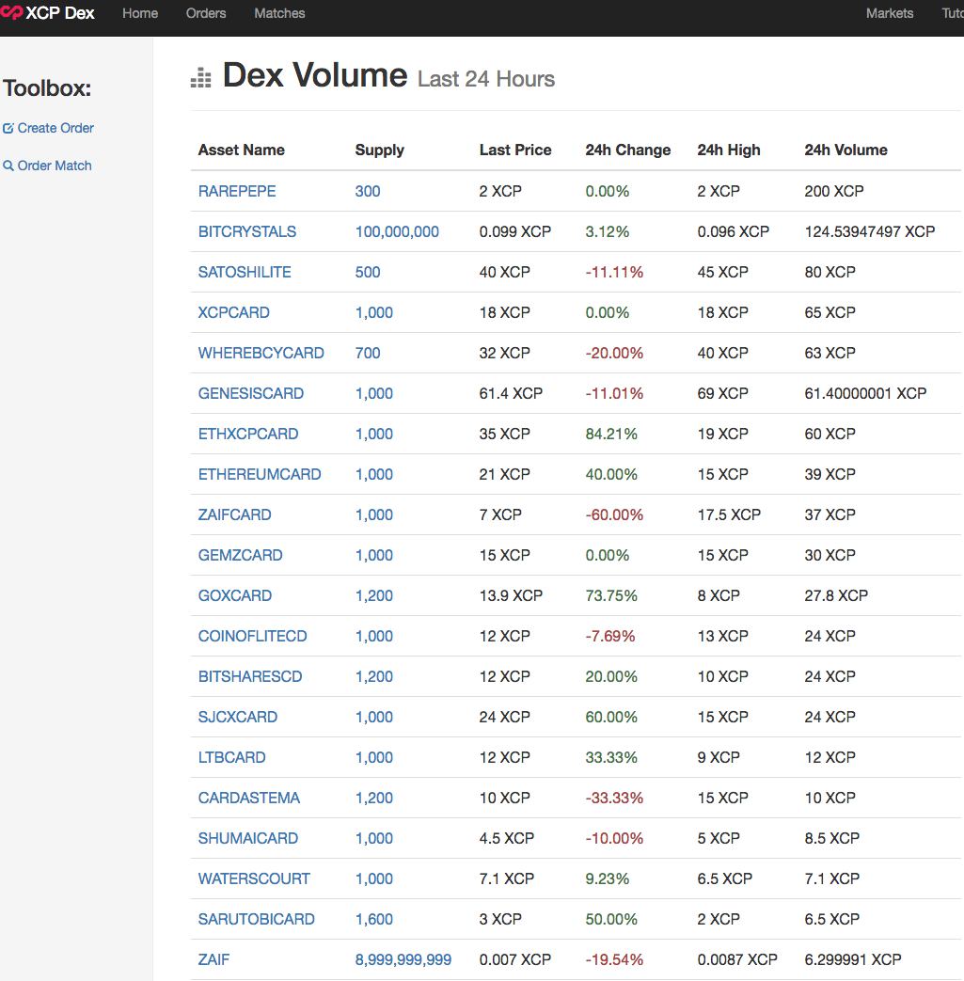964x981 pixels.
Task: Click ZAIFCARD change -60.00%
Action: pyautogui.click(x=614, y=514)
